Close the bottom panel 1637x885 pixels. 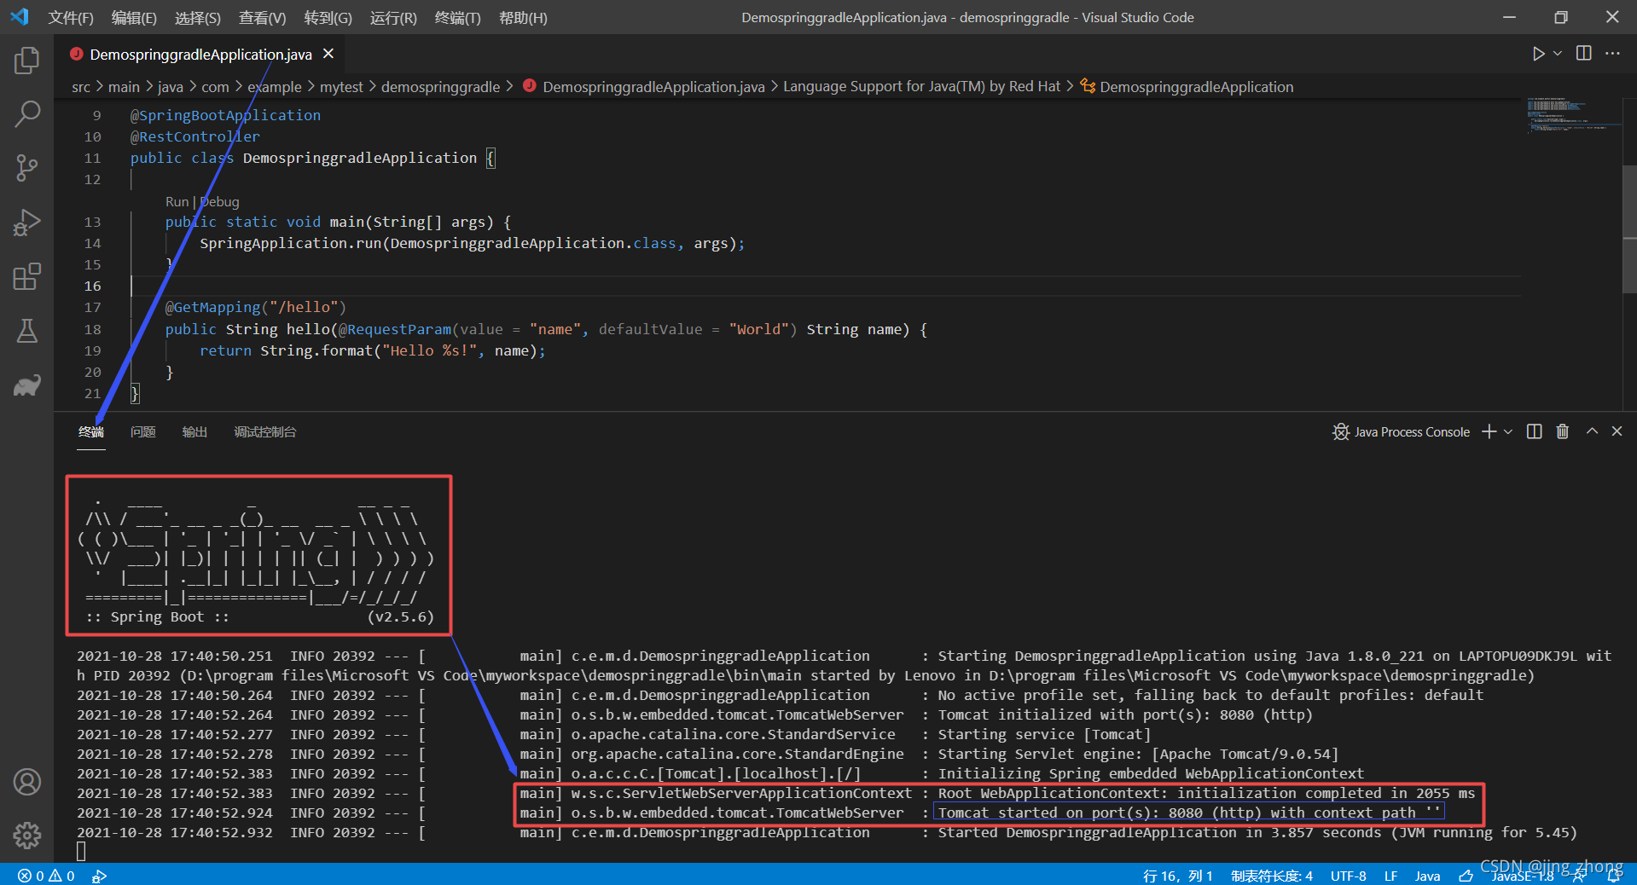coord(1617,432)
